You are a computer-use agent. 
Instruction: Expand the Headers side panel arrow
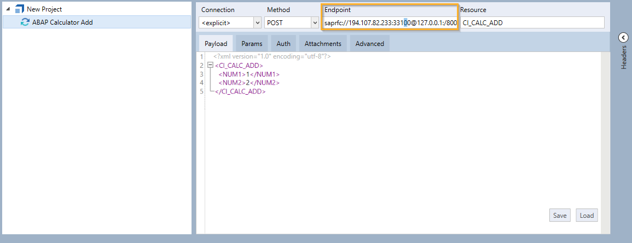[623, 38]
